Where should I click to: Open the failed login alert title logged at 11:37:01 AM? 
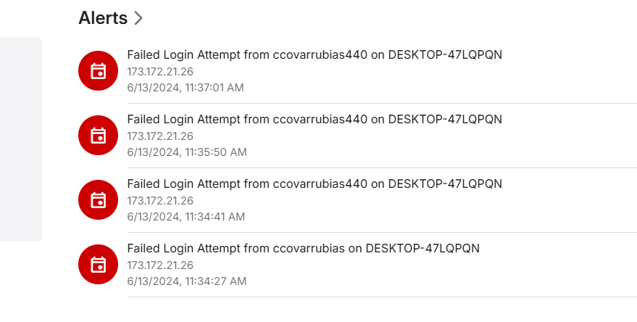(315, 54)
